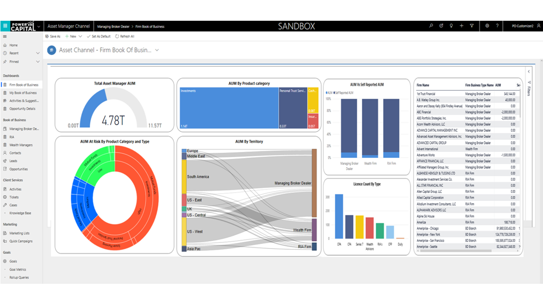Click the Wealth Firm node label in the Sankey

pyautogui.click(x=302, y=230)
